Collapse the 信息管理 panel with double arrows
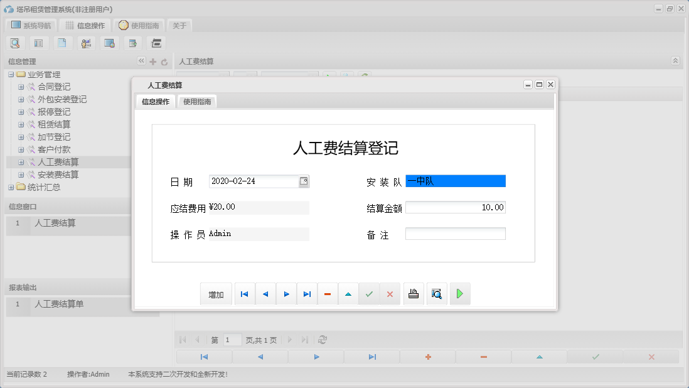 (141, 62)
